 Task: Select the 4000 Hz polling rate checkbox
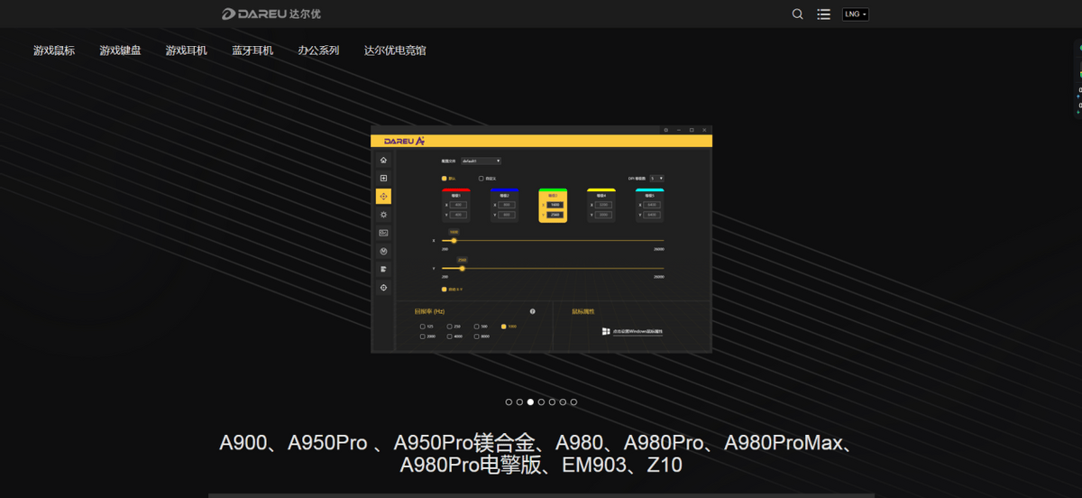449,337
